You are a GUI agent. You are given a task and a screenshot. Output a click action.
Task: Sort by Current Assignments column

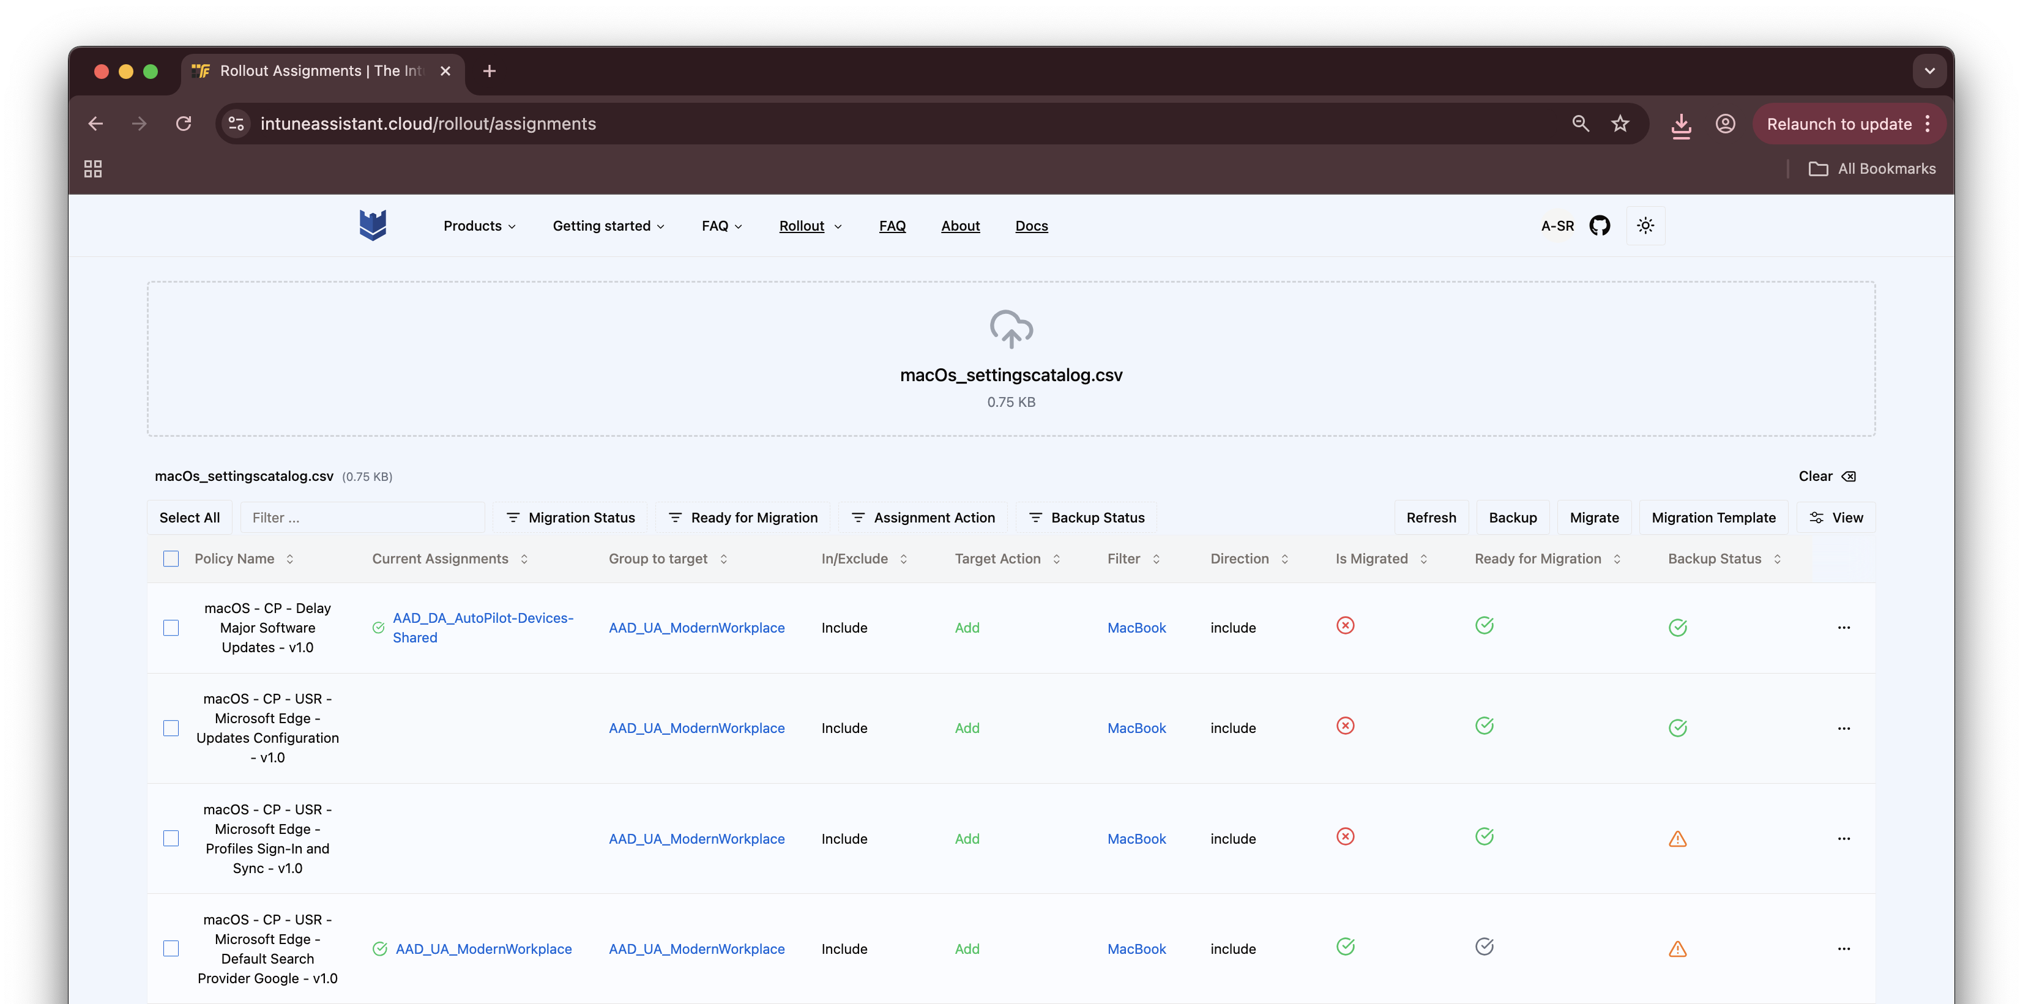tap(450, 559)
